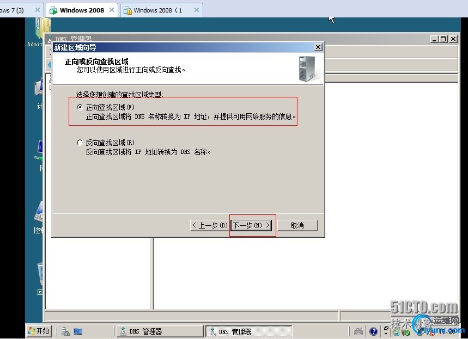Click the language bar restore icon
The height and width of the screenshot is (339, 468).
386,328
